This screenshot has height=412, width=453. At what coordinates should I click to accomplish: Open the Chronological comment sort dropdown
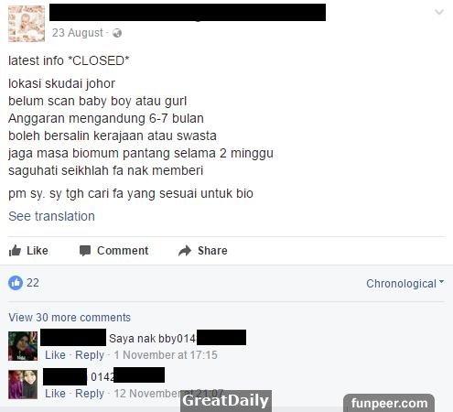[404, 284]
